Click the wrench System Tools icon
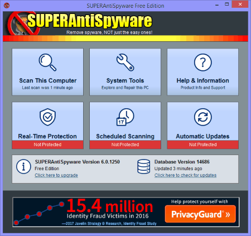Viewport: 251px width, 236px height. [x=125, y=62]
